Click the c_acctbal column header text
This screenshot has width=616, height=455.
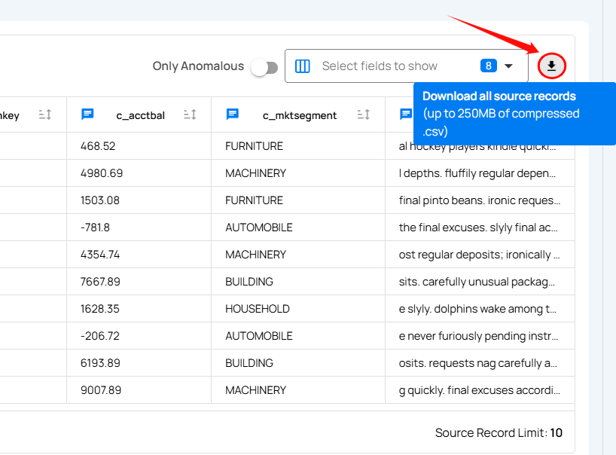[x=140, y=115]
